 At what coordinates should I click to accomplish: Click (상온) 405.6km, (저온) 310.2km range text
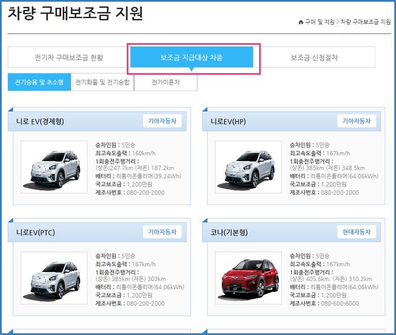(331, 279)
